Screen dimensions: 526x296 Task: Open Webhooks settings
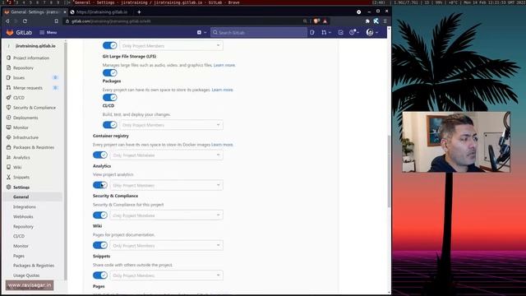coord(23,217)
